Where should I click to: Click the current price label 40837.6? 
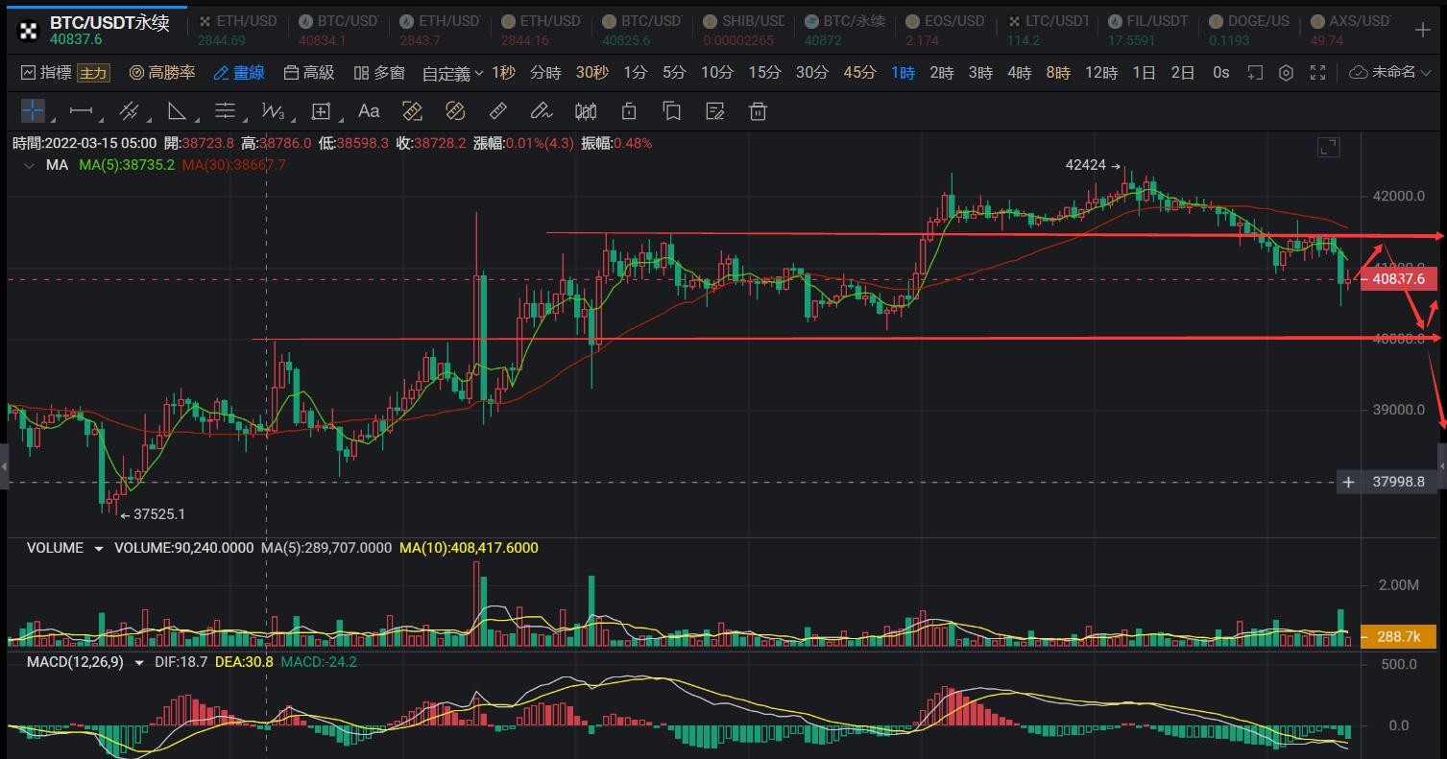pos(1398,279)
